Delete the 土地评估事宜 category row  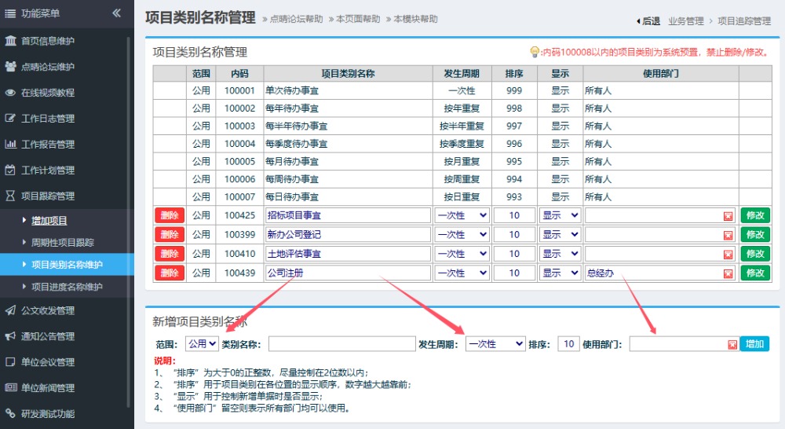point(169,254)
